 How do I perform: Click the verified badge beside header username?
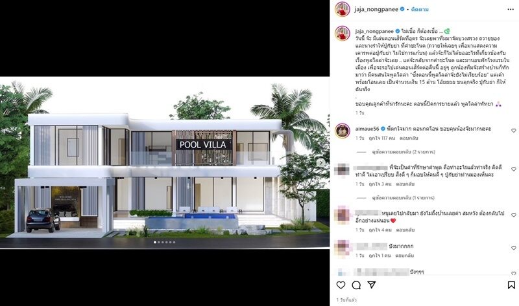[x=402, y=9]
